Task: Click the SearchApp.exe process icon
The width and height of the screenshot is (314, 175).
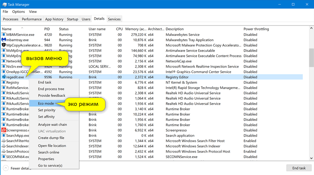Action: (4, 135)
